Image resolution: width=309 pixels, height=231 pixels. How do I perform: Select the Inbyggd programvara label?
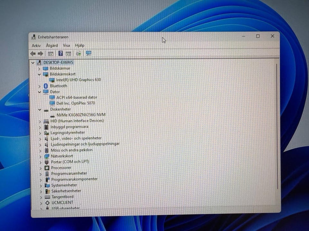70,127
